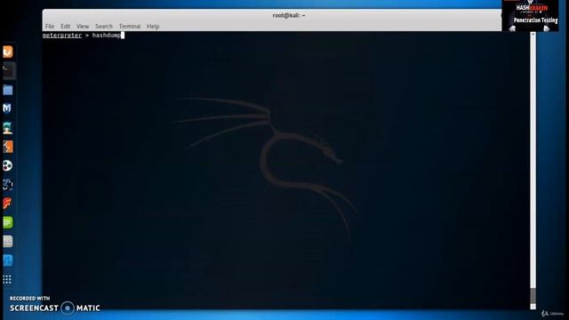This screenshot has width=569, height=320.
Task: Open the Help menu
Action: (153, 26)
